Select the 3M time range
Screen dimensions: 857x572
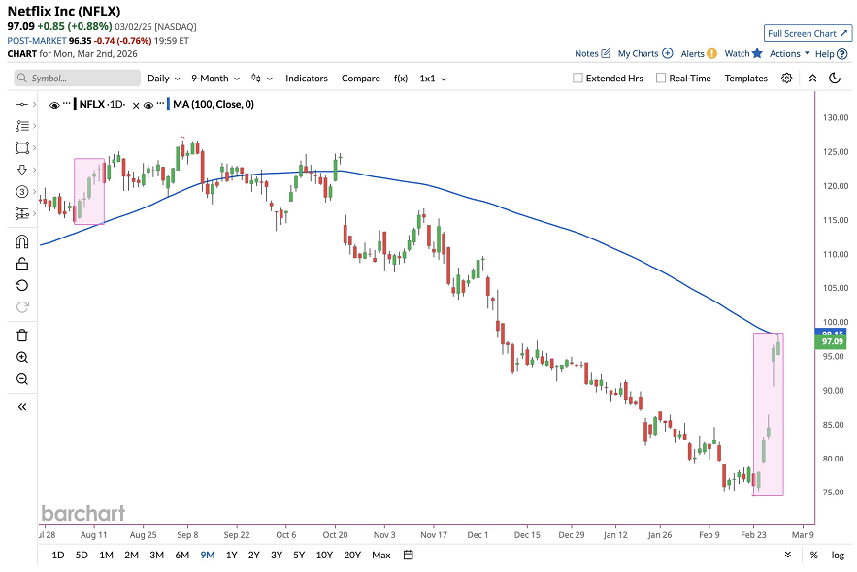157,556
